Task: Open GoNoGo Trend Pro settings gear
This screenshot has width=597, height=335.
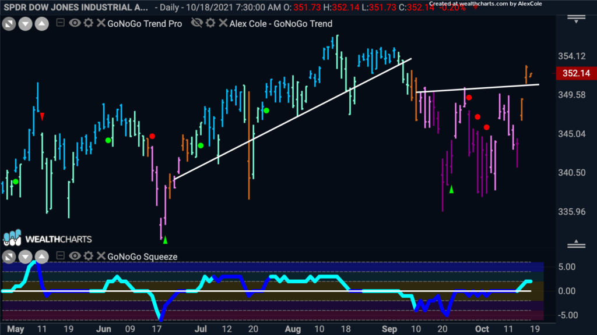Action: point(89,23)
